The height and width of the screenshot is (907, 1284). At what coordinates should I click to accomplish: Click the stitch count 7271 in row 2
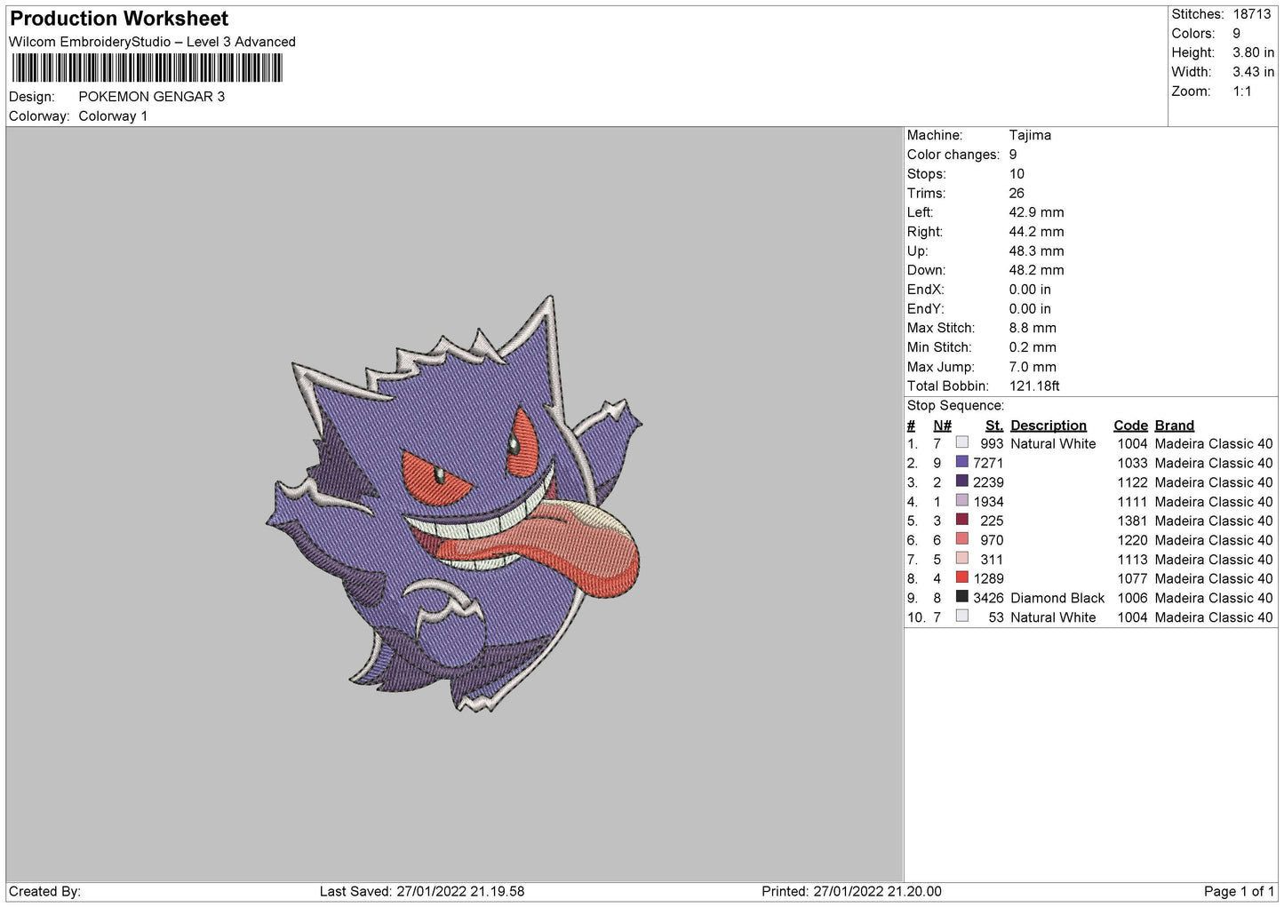988,463
